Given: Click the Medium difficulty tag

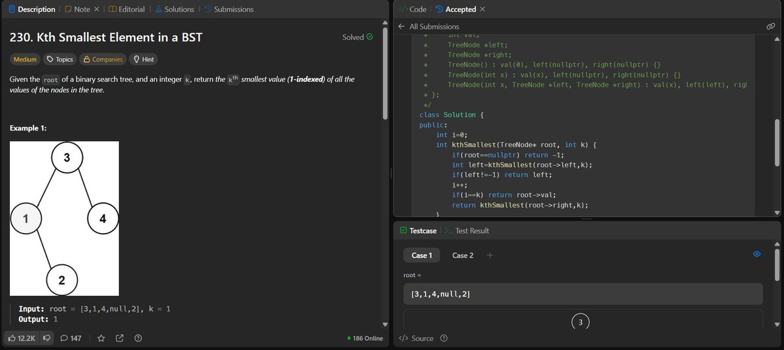Looking at the screenshot, I should [25, 59].
